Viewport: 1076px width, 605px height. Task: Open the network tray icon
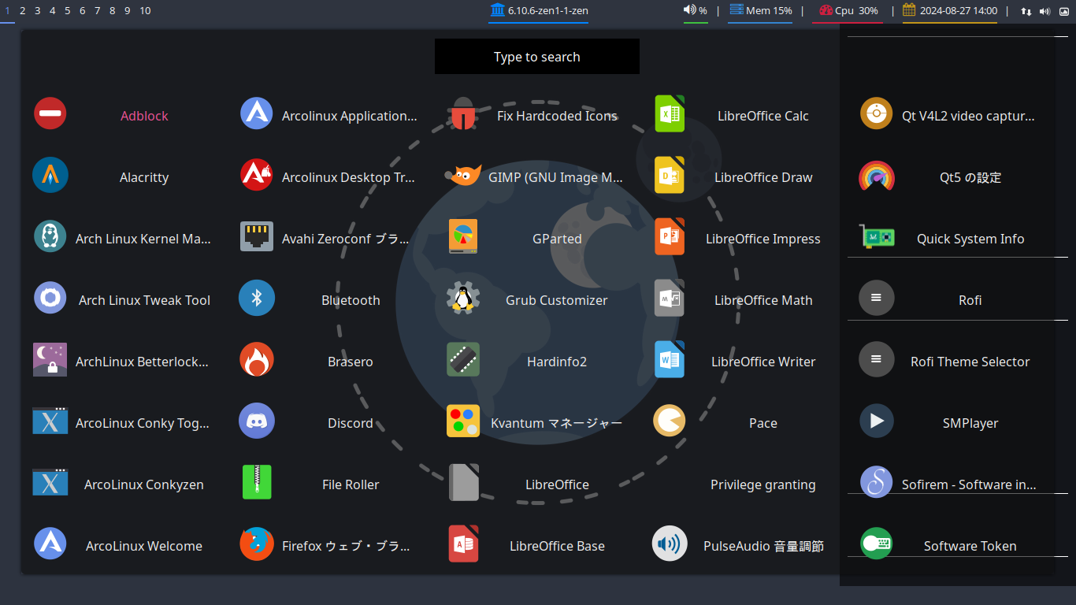[x=1026, y=12]
